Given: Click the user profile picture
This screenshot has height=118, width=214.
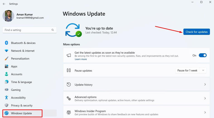Looking at the screenshot, I should pyautogui.click(x=8, y=16).
